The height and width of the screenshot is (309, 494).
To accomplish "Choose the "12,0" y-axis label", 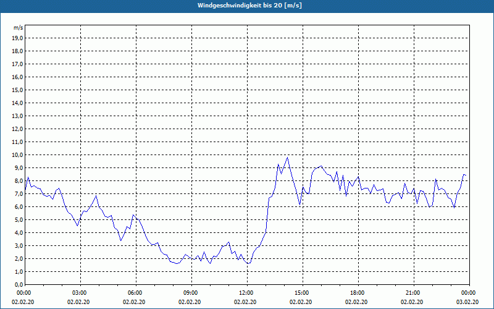I will pyautogui.click(x=18, y=129).
